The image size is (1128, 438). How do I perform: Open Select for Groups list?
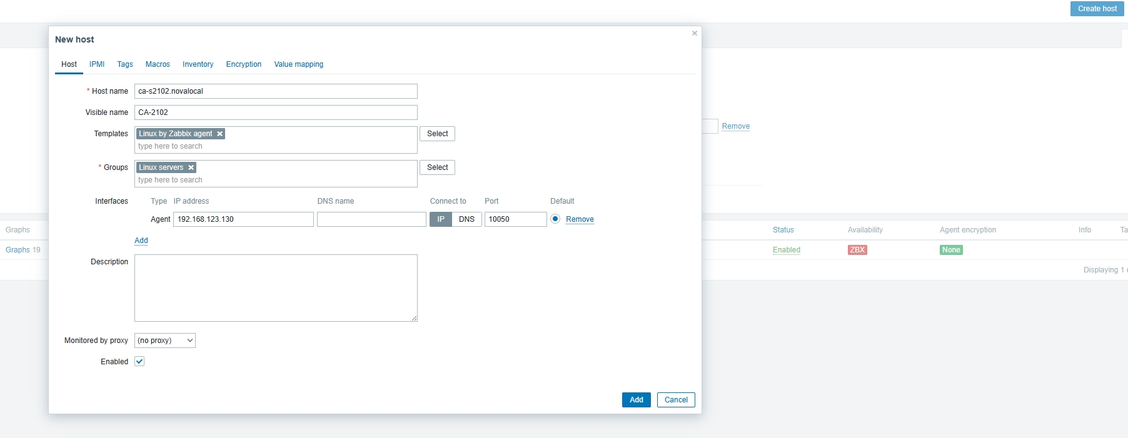point(437,167)
